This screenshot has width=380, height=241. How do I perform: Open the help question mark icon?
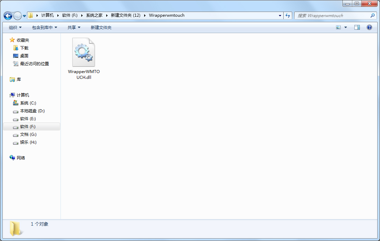click(x=369, y=27)
